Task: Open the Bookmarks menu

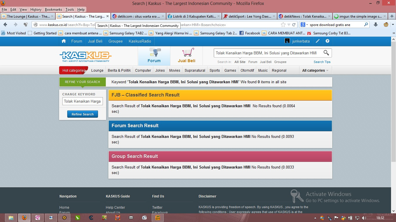Action: tap(53, 10)
